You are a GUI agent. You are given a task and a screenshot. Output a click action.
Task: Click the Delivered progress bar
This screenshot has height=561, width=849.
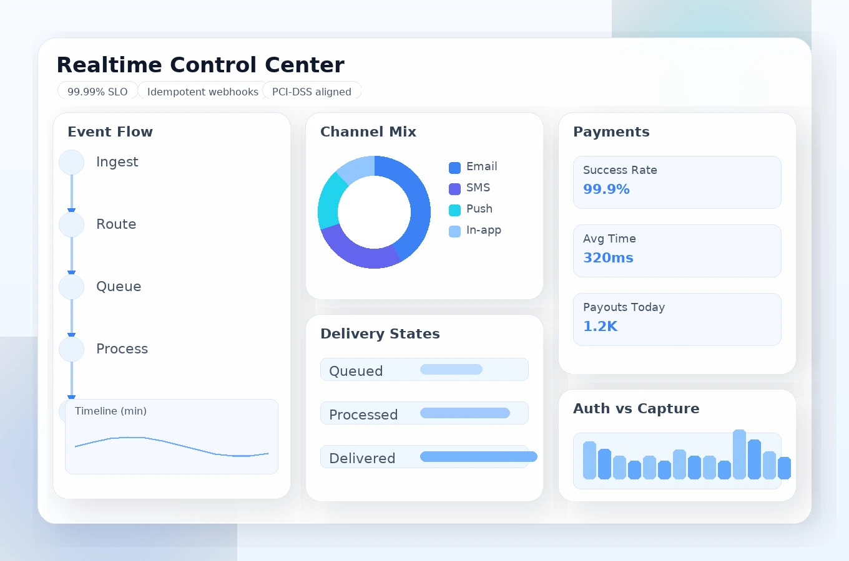[x=478, y=457]
